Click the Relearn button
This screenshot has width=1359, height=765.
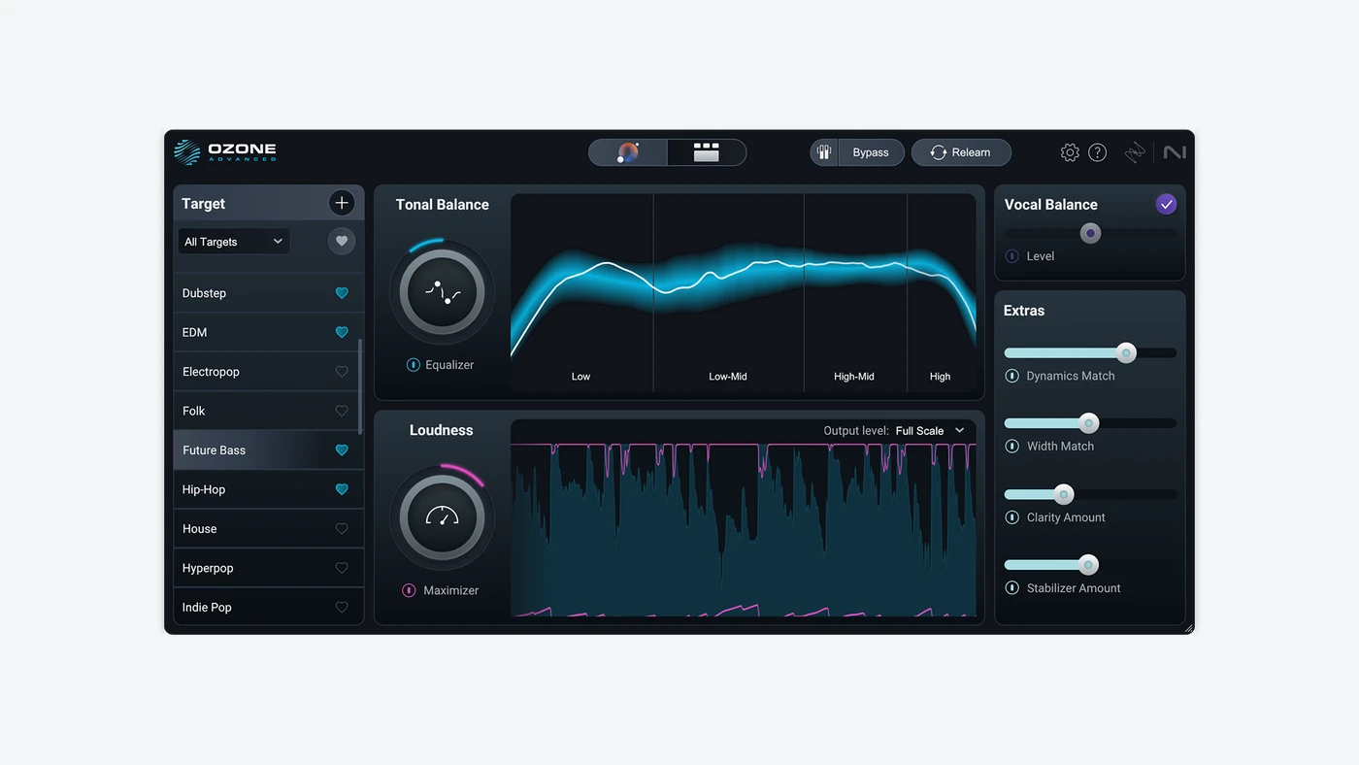pos(961,152)
